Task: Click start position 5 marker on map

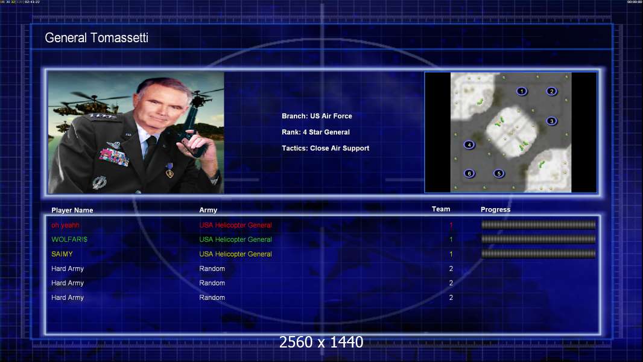Action: pos(499,173)
